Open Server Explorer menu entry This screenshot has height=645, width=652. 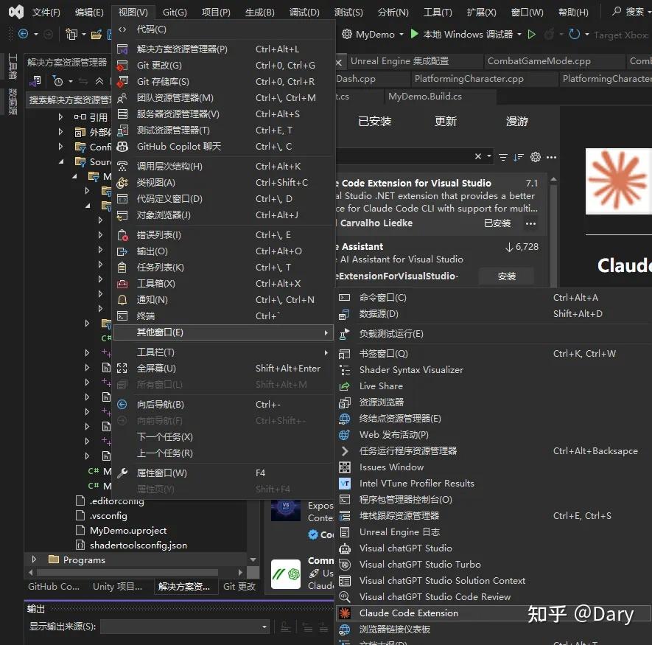[x=224, y=114]
